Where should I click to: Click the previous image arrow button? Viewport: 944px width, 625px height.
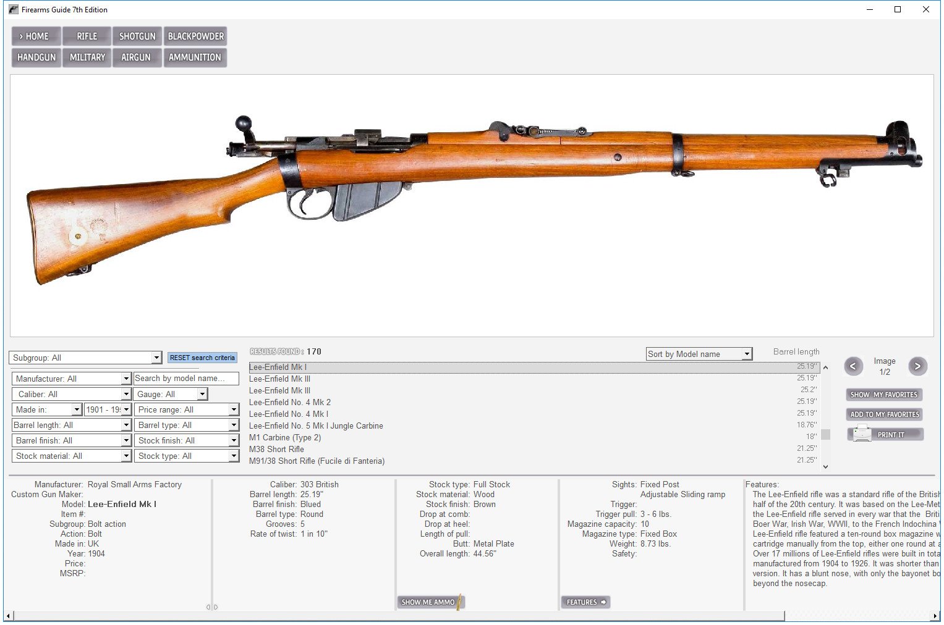853,366
